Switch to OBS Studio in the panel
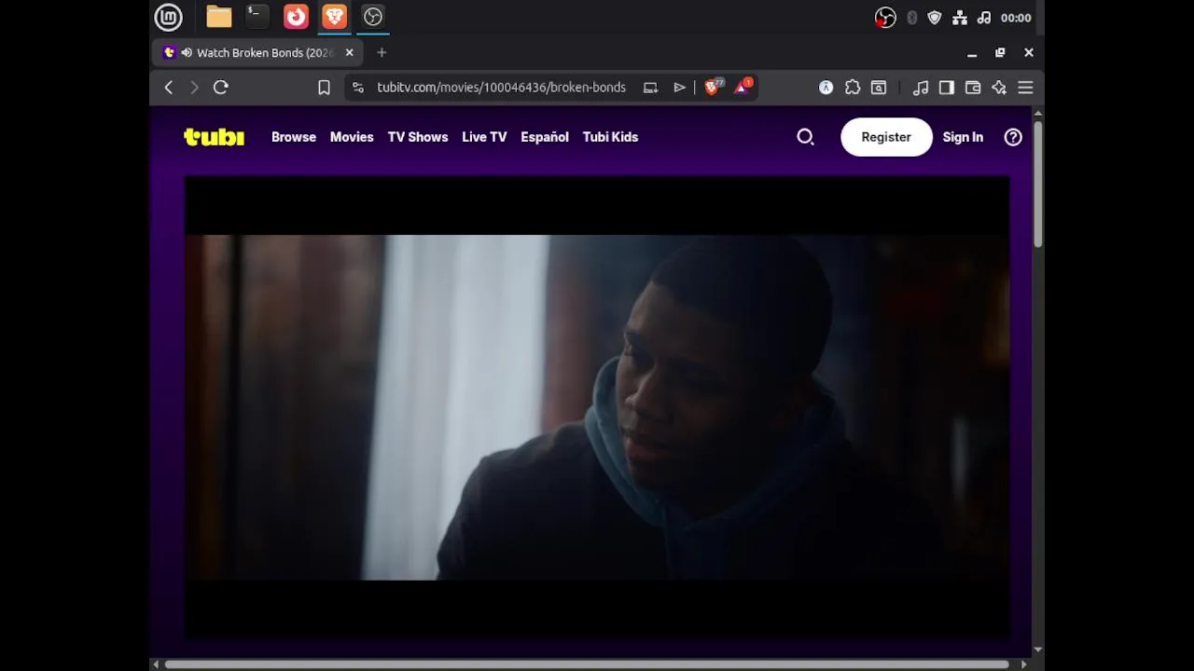This screenshot has width=1194, height=671. (x=373, y=17)
